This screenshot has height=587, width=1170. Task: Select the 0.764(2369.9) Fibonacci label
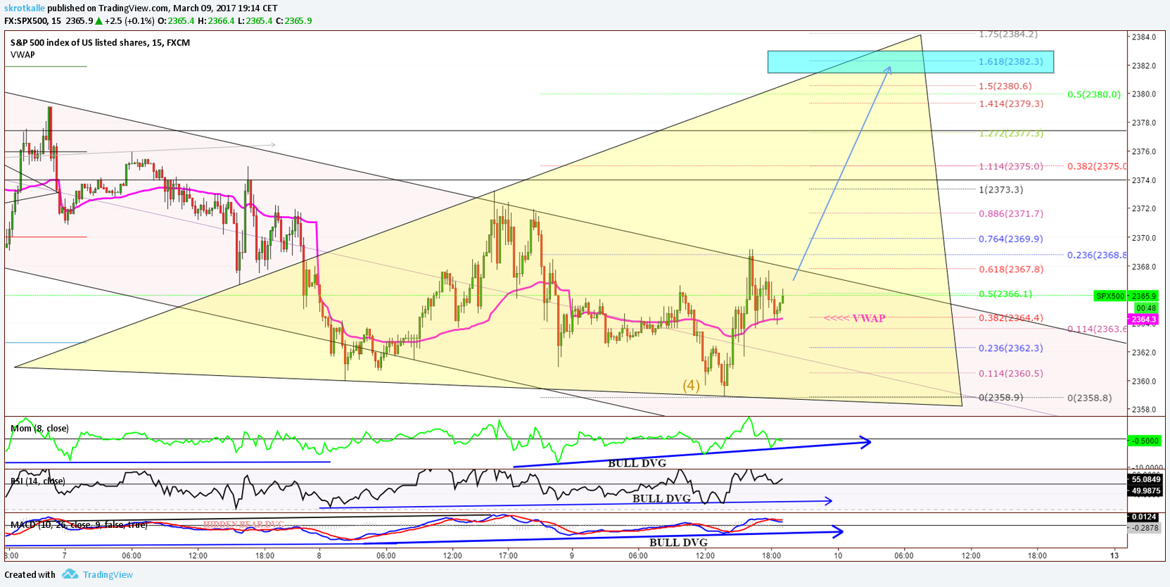(1011, 239)
